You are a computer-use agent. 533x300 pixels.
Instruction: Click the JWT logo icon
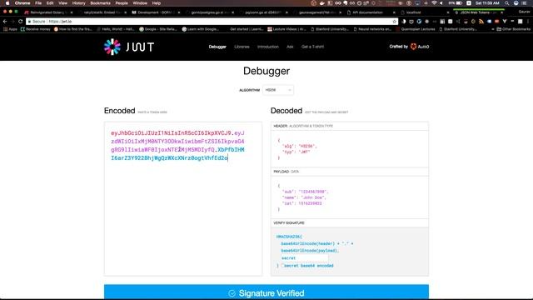click(112, 47)
